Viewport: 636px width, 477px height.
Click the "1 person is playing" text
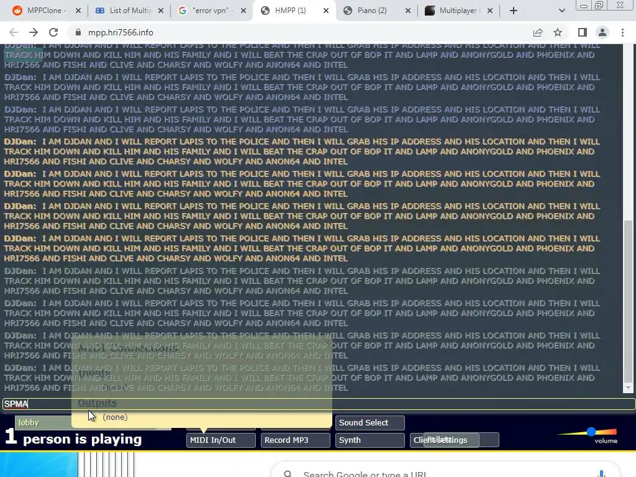click(73, 438)
